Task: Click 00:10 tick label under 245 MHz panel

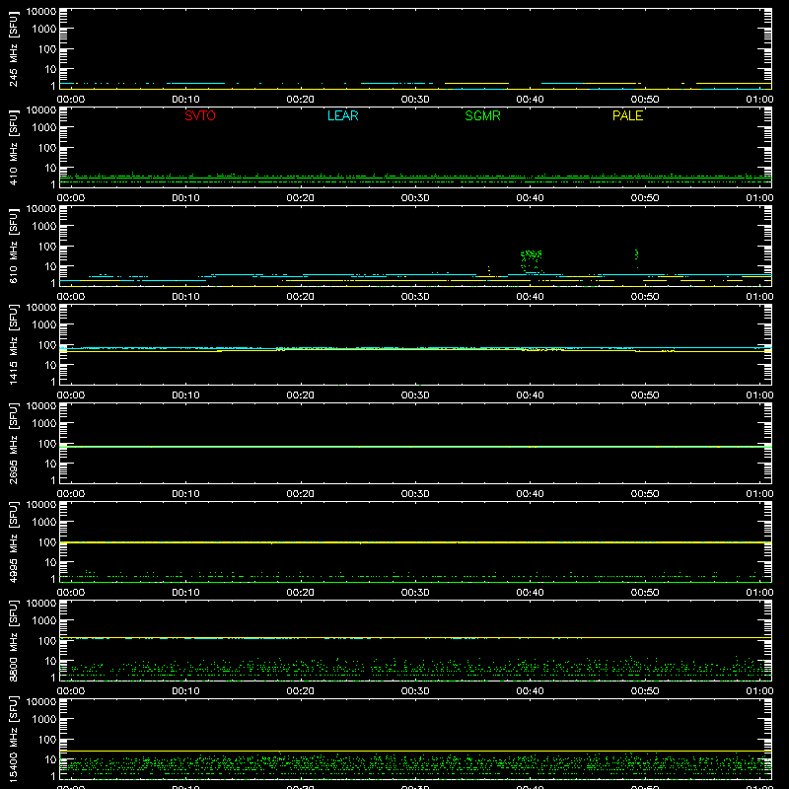Action: click(x=185, y=100)
